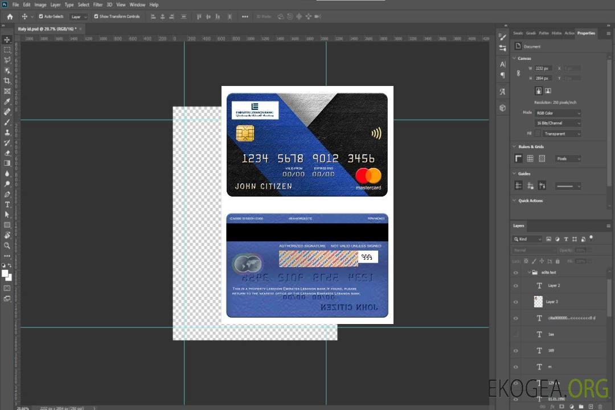Switch to the Properties tab
Viewport: 615px width, 410px height.
pos(586,34)
